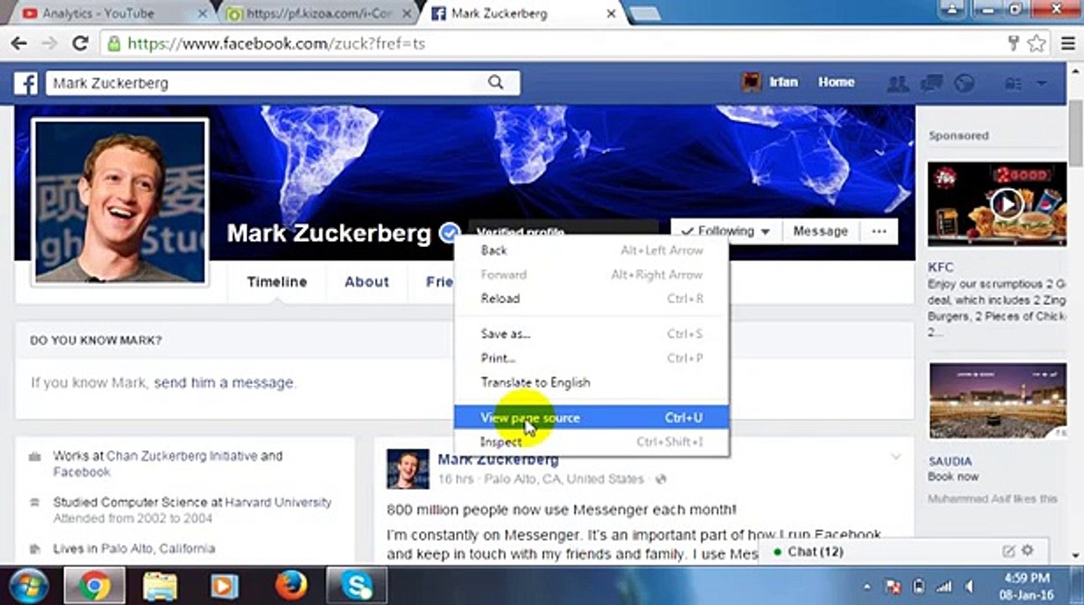Choose Translate to English
Image resolution: width=1084 pixels, height=605 pixels.
[x=591, y=382]
